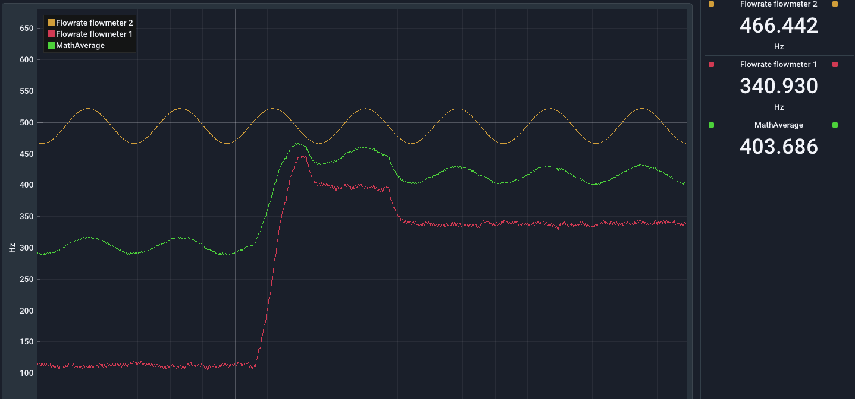Open the Flowrate flowmeter 2 stat panel title
The width and height of the screenshot is (855, 399).
[x=779, y=4]
